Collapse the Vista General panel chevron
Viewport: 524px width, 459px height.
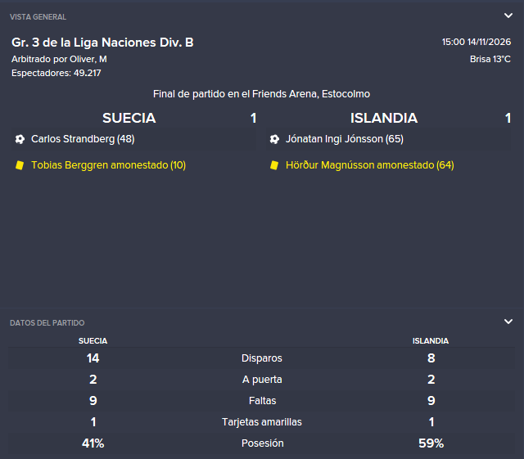click(x=508, y=16)
